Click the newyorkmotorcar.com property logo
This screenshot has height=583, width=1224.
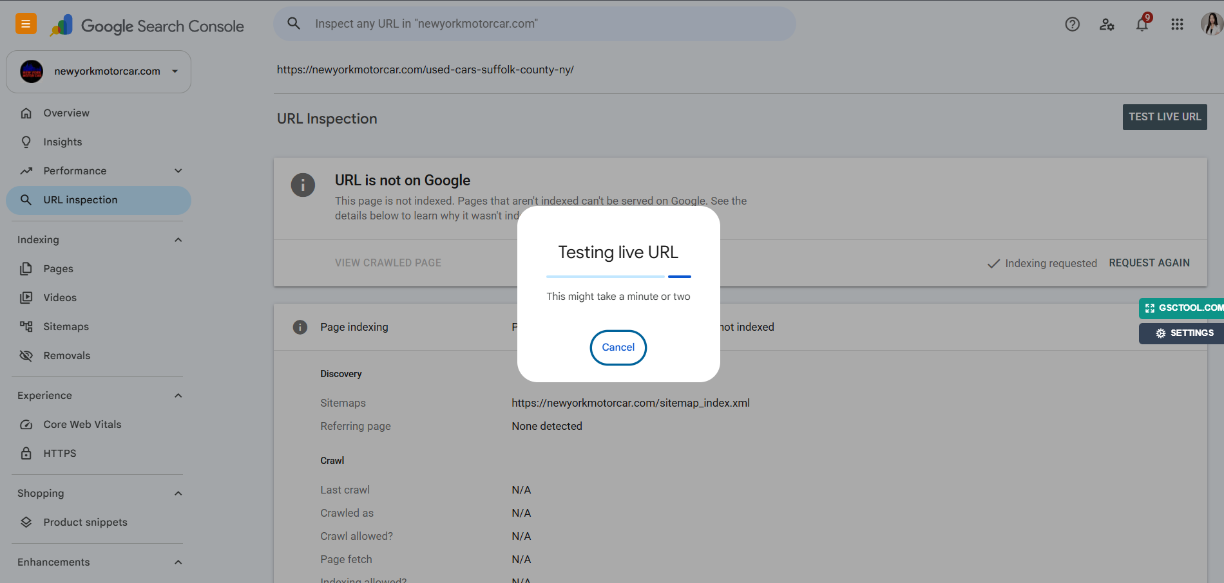(x=32, y=71)
